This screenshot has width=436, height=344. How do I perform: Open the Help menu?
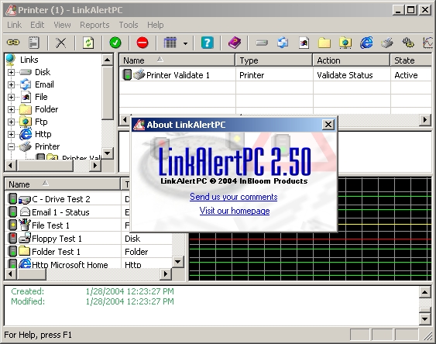(x=156, y=25)
